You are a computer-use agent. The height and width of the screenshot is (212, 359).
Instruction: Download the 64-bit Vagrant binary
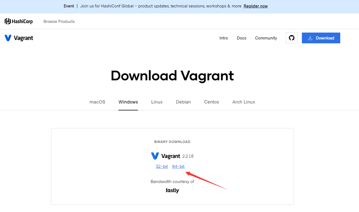click(179, 166)
